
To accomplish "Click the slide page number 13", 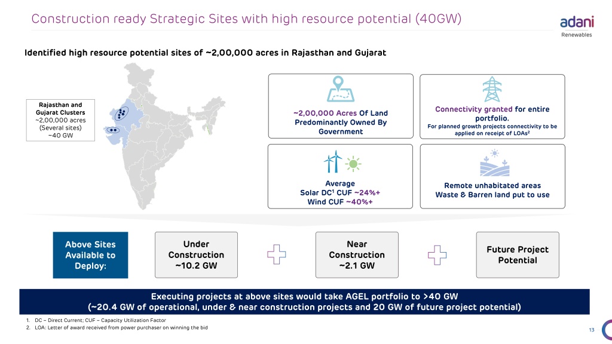I will tap(592, 330).
